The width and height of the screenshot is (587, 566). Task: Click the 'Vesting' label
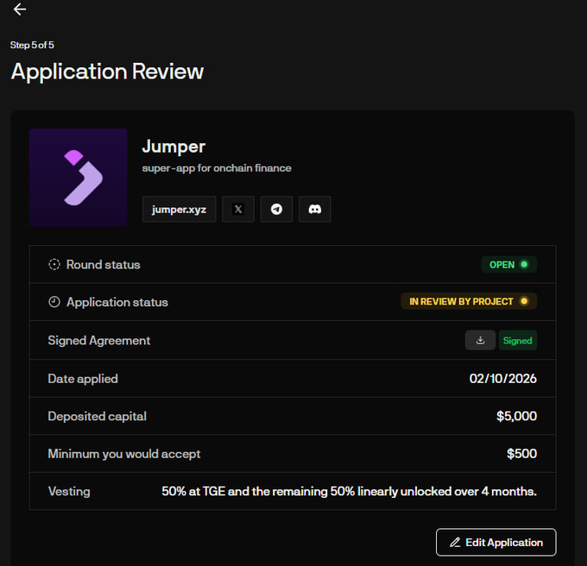tap(69, 491)
